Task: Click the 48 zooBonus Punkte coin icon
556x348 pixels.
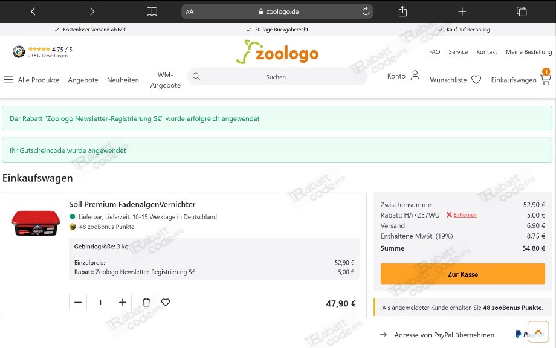Action: [x=73, y=227]
